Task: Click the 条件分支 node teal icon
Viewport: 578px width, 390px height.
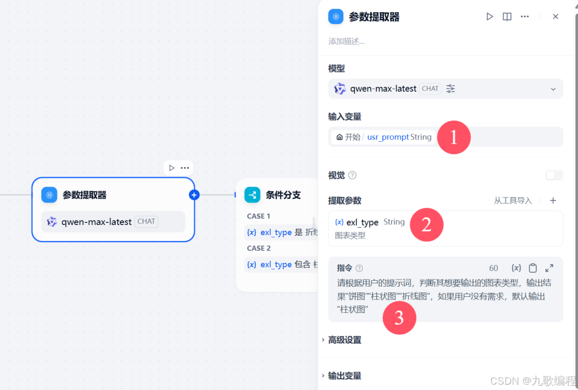Action: (x=252, y=195)
